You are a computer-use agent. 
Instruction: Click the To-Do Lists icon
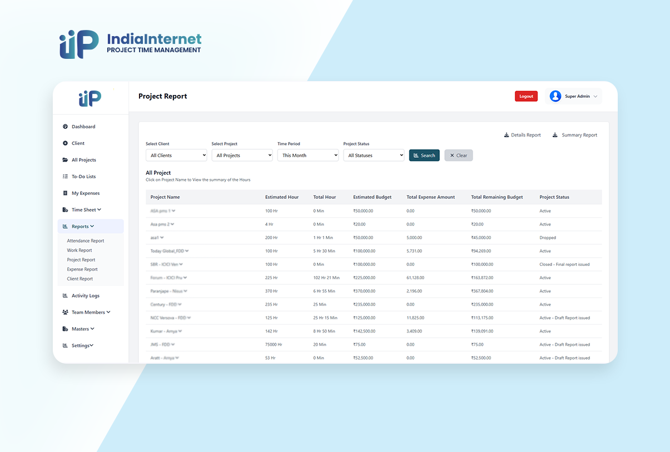(x=65, y=177)
